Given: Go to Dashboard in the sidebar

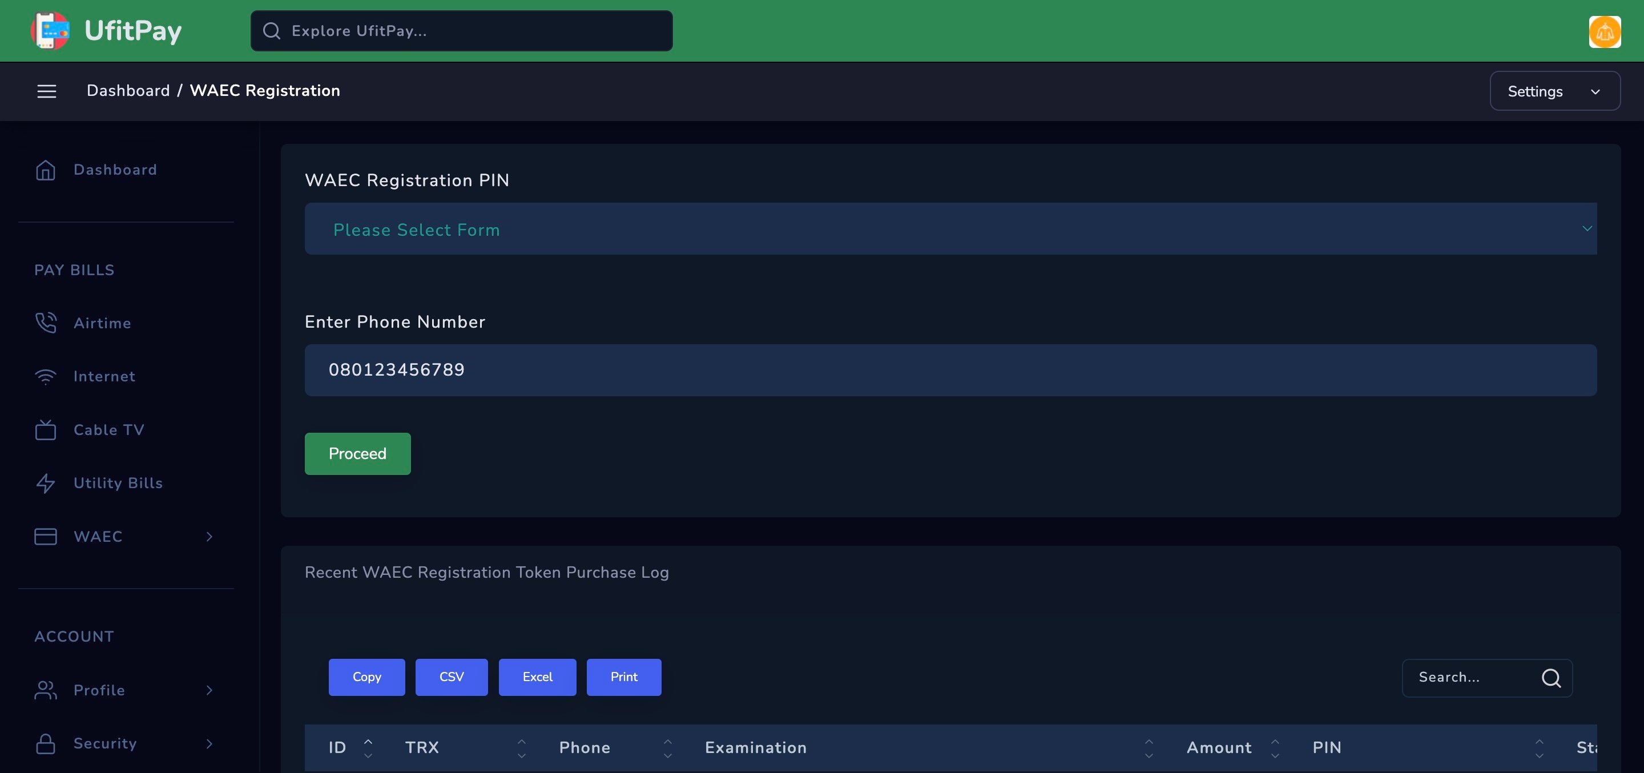Looking at the screenshot, I should (x=115, y=170).
